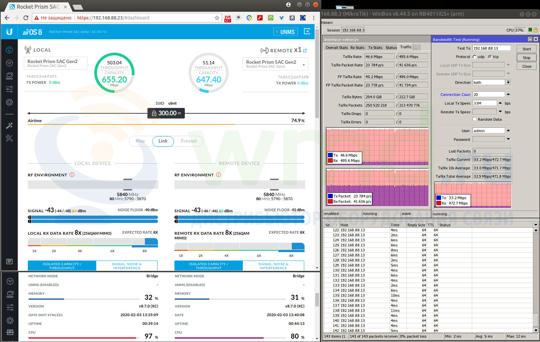Image resolution: width=540 pixels, height=342 pixels.
Task: Click network icon in lower airOS window sidebar
Action: pyautogui.click(x=10, y=294)
